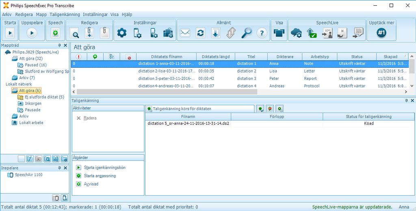The width and height of the screenshot is (416, 211).
Task: Click folder search icon below folder tree
Action: (x=47, y=159)
